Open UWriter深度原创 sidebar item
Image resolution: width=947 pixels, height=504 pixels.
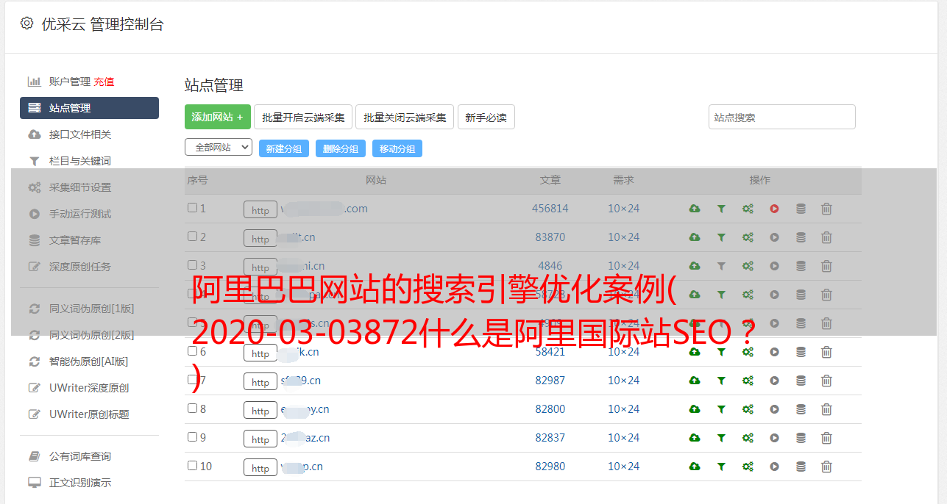pos(89,388)
